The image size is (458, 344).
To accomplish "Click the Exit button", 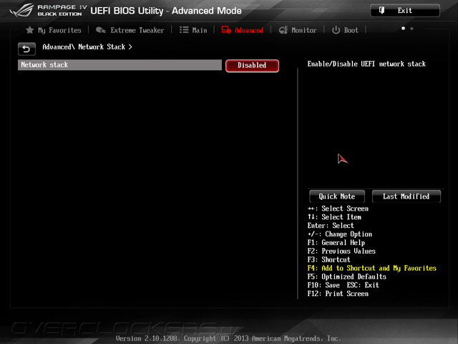I will click(x=405, y=11).
